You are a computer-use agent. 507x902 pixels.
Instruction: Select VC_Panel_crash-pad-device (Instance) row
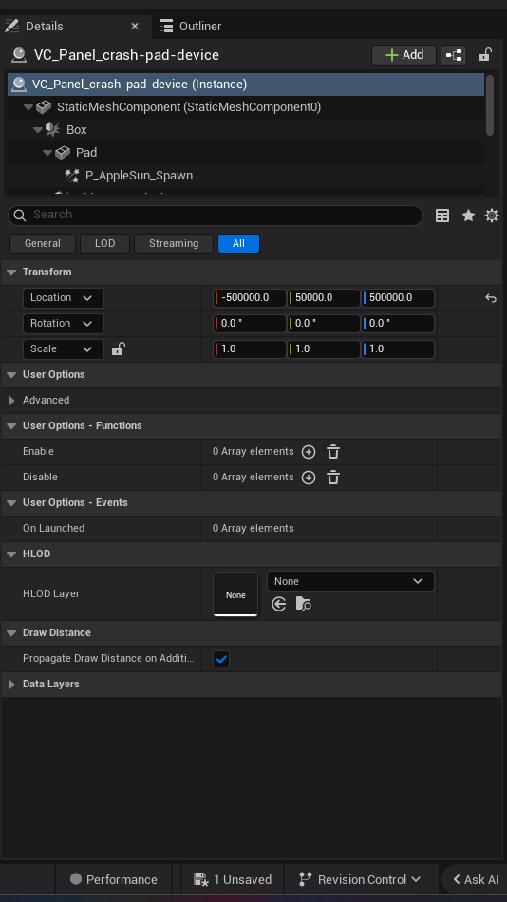click(246, 84)
